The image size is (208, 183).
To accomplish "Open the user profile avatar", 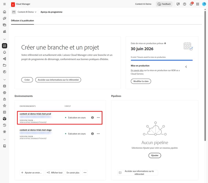I will pyautogui.click(x=204, y=4).
